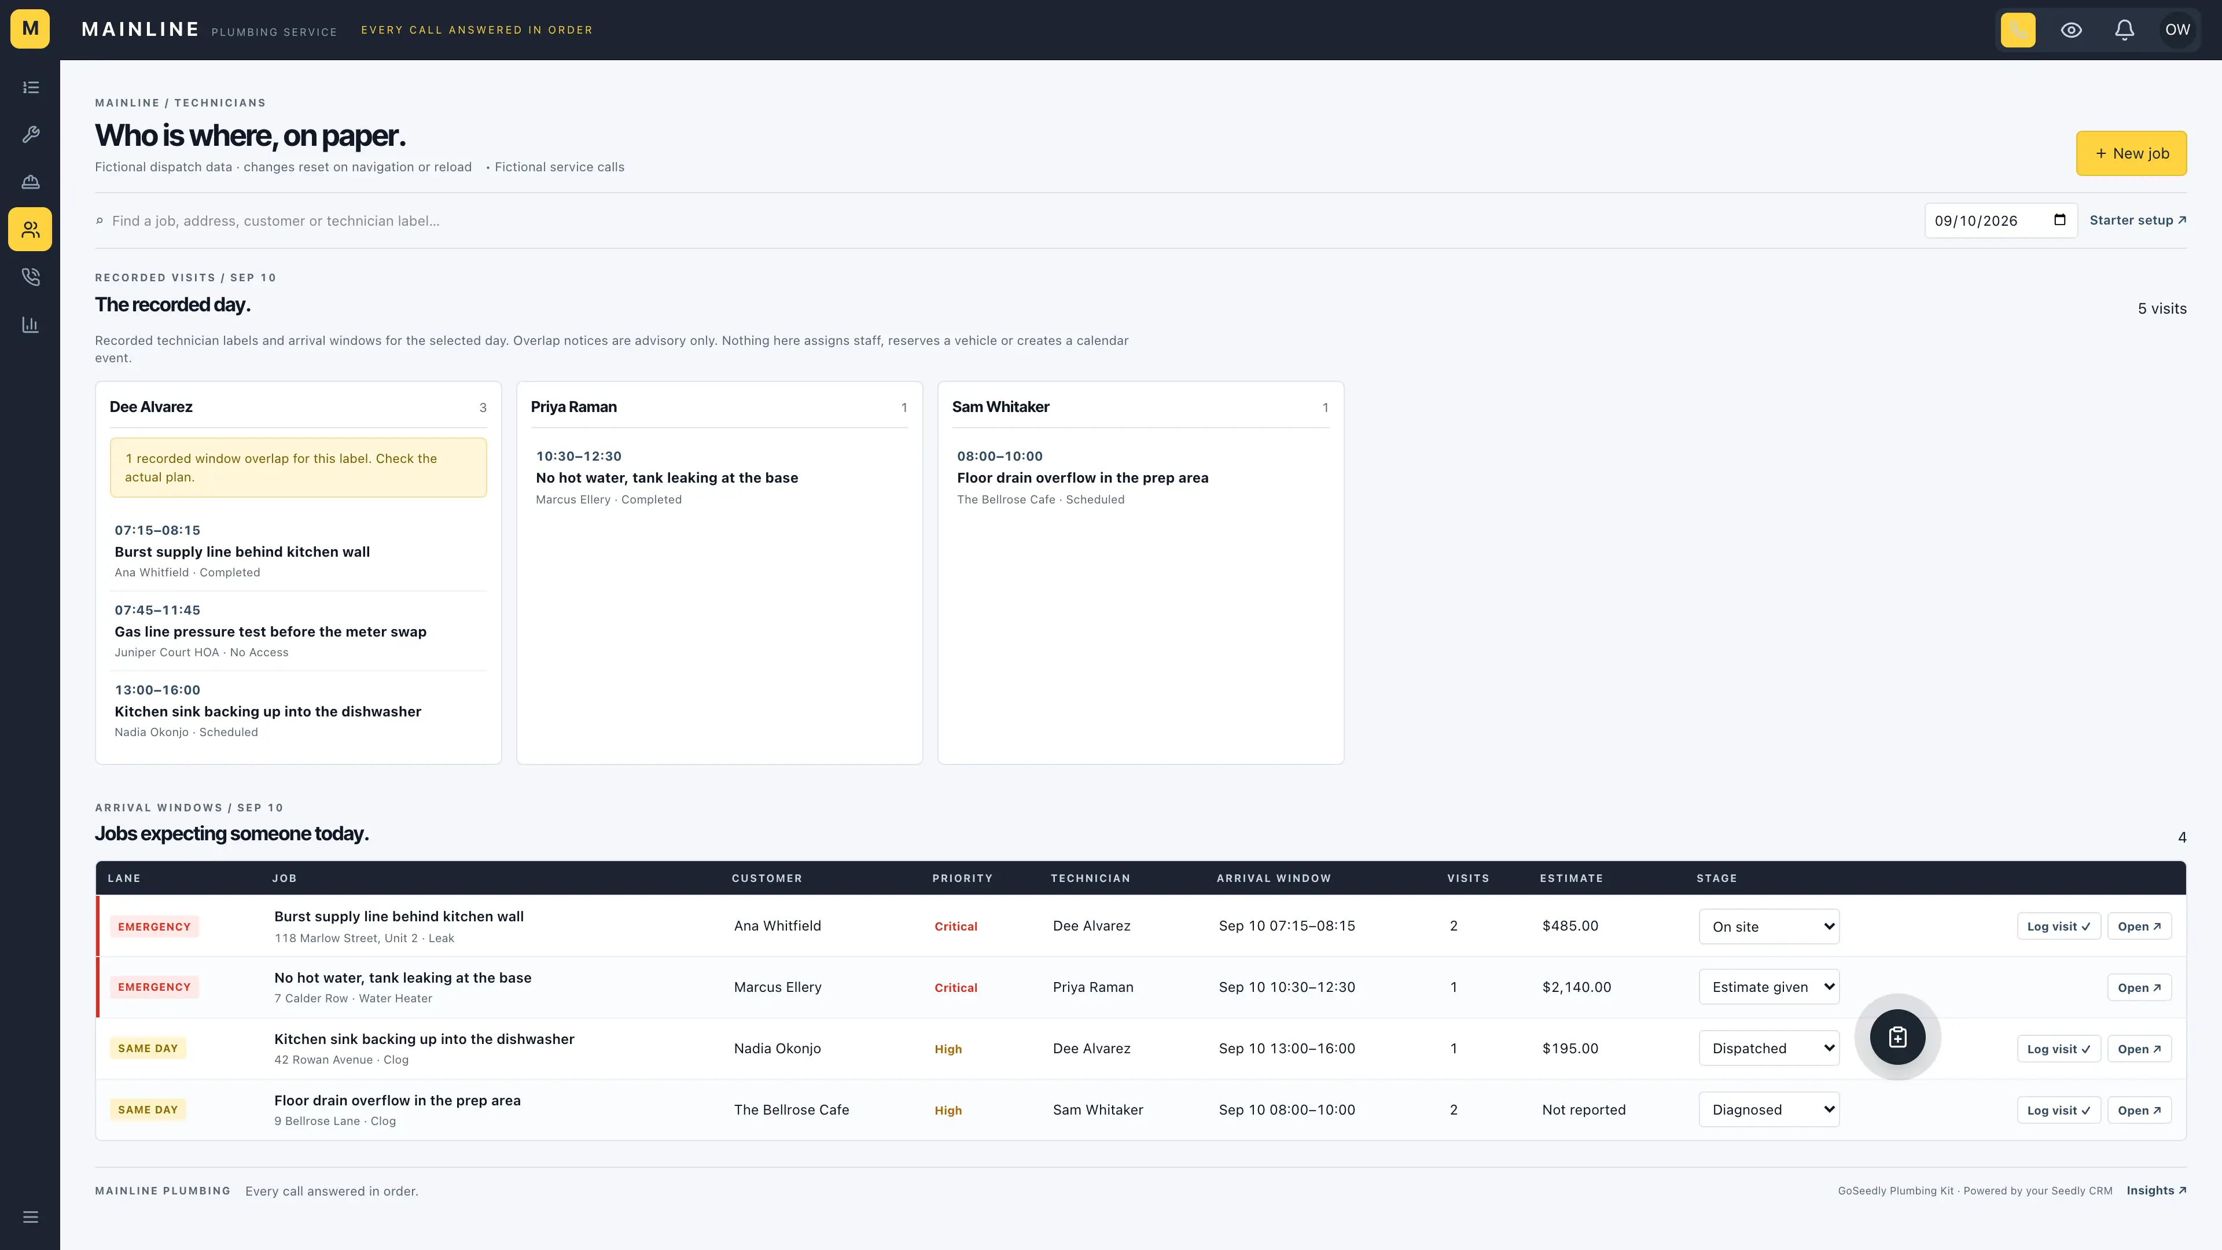Image resolution: width=2222 pixels, height=1250 pixels.
Task: Click the 09/10/2026 date field
Action: 2000,221
